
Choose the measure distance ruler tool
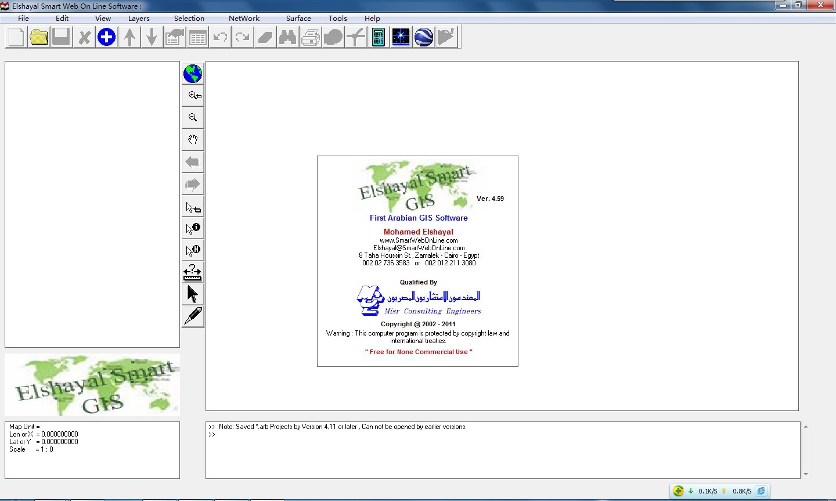(193, 272)
